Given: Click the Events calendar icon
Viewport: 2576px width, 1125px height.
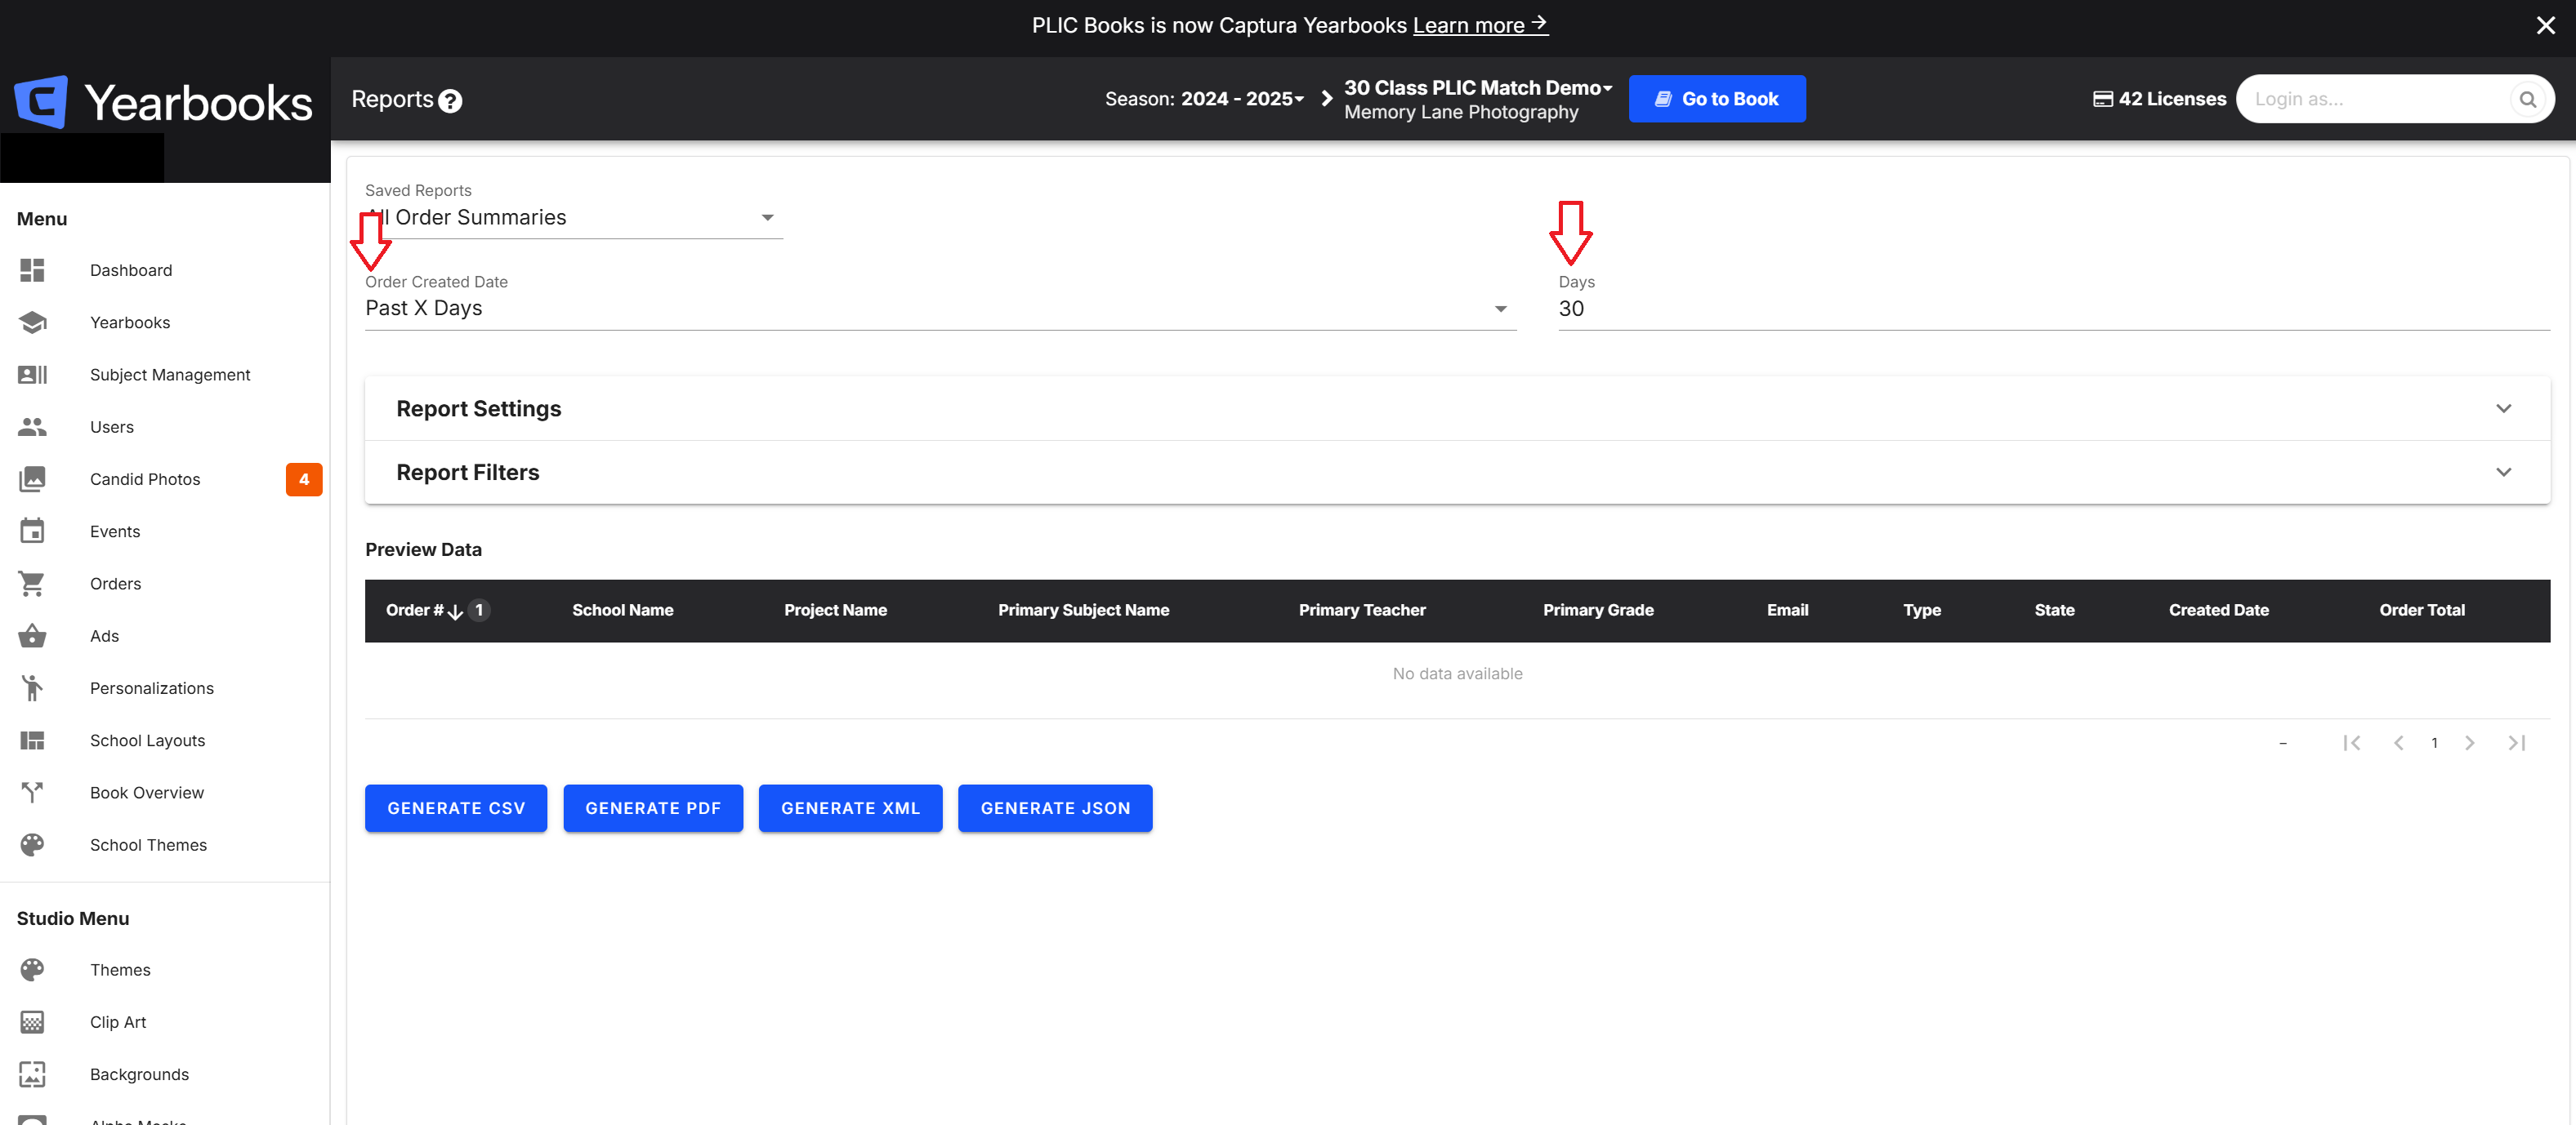Looking at the screenshot, I should tap(32, 531).
